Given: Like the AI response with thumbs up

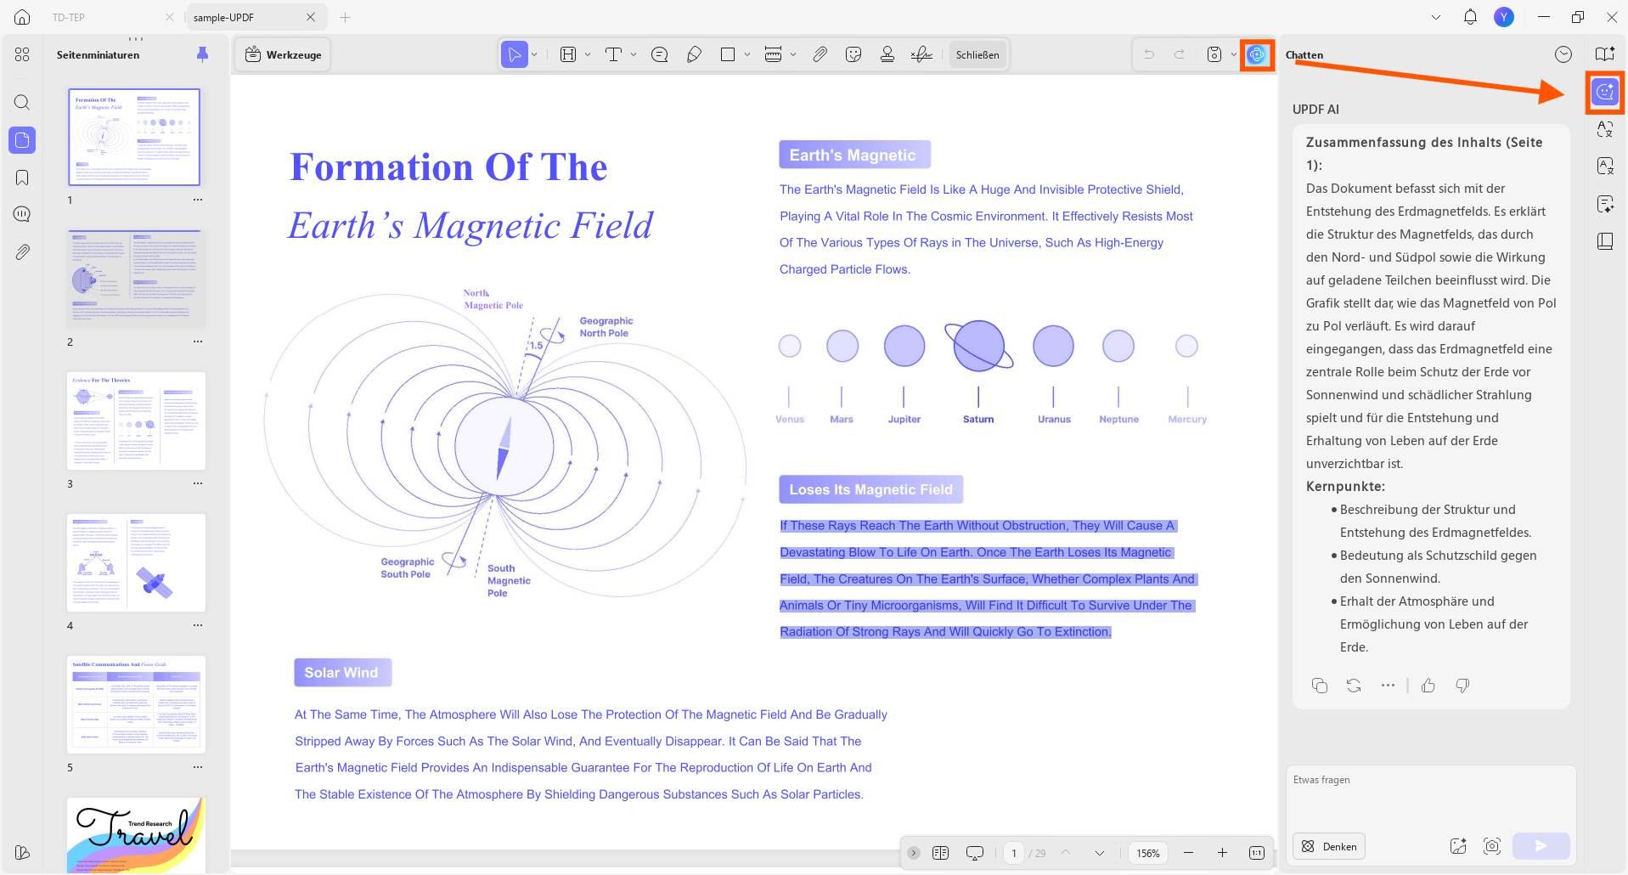Looking at the screenshot, I should 1428,686.
